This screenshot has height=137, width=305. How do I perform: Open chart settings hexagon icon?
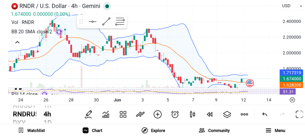(x=292, y=100)
